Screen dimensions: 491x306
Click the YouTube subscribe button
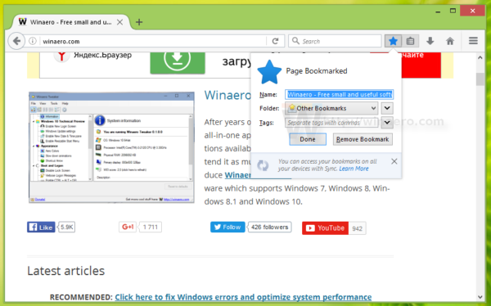pos(325,228)
